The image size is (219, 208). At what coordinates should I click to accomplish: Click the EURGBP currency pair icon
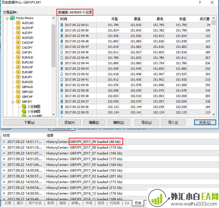pos(19,72)
